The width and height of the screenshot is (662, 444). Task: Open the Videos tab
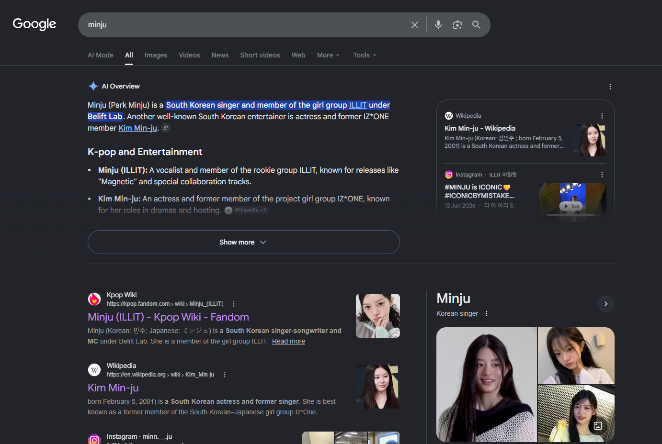tap(189, 55)
